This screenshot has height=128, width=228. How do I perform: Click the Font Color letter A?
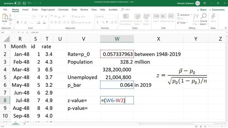click(44, 22)
